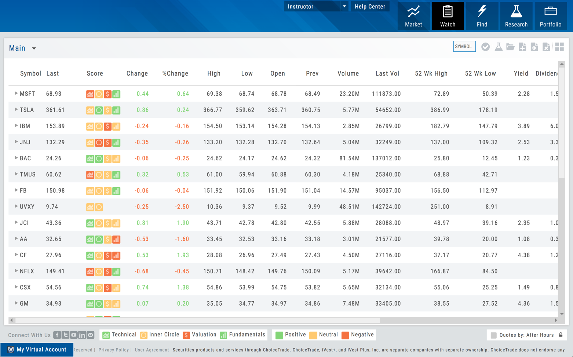Screen dimensions: 573x357
Task: Click NFLX's red Technical score icon
Action: [x=90, y=272]
